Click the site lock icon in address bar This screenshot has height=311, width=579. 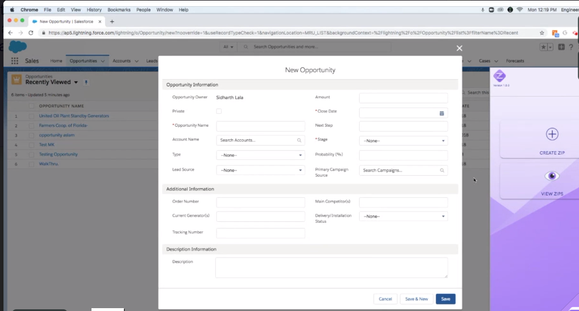point(44,33)
